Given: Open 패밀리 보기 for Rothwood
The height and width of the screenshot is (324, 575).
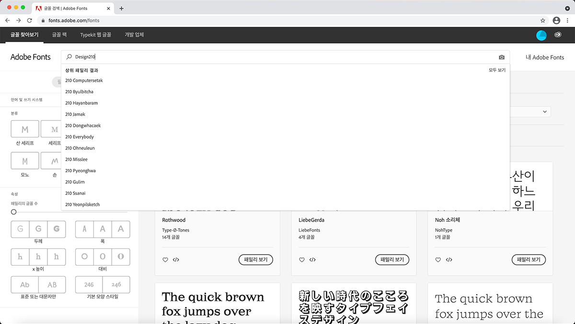Looking at the screenshot, I should coord(256,260).
